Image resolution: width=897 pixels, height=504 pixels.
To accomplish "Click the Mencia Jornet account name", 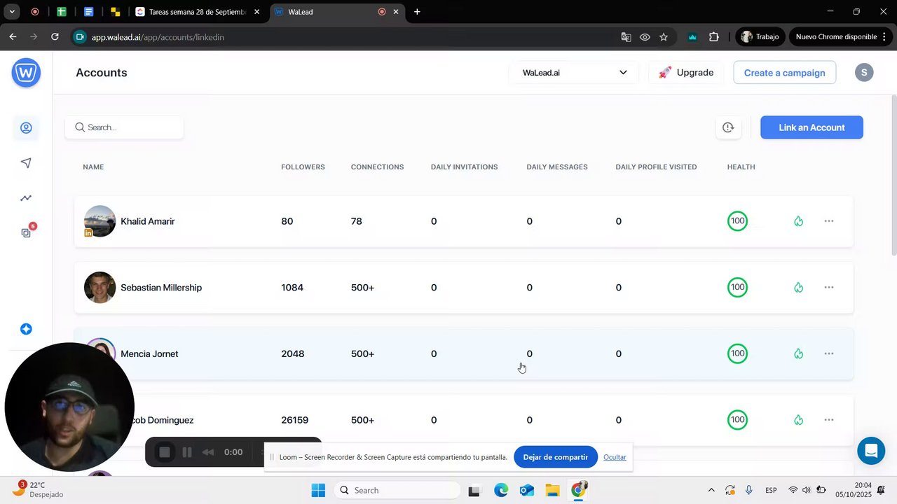I will [149, 354].
